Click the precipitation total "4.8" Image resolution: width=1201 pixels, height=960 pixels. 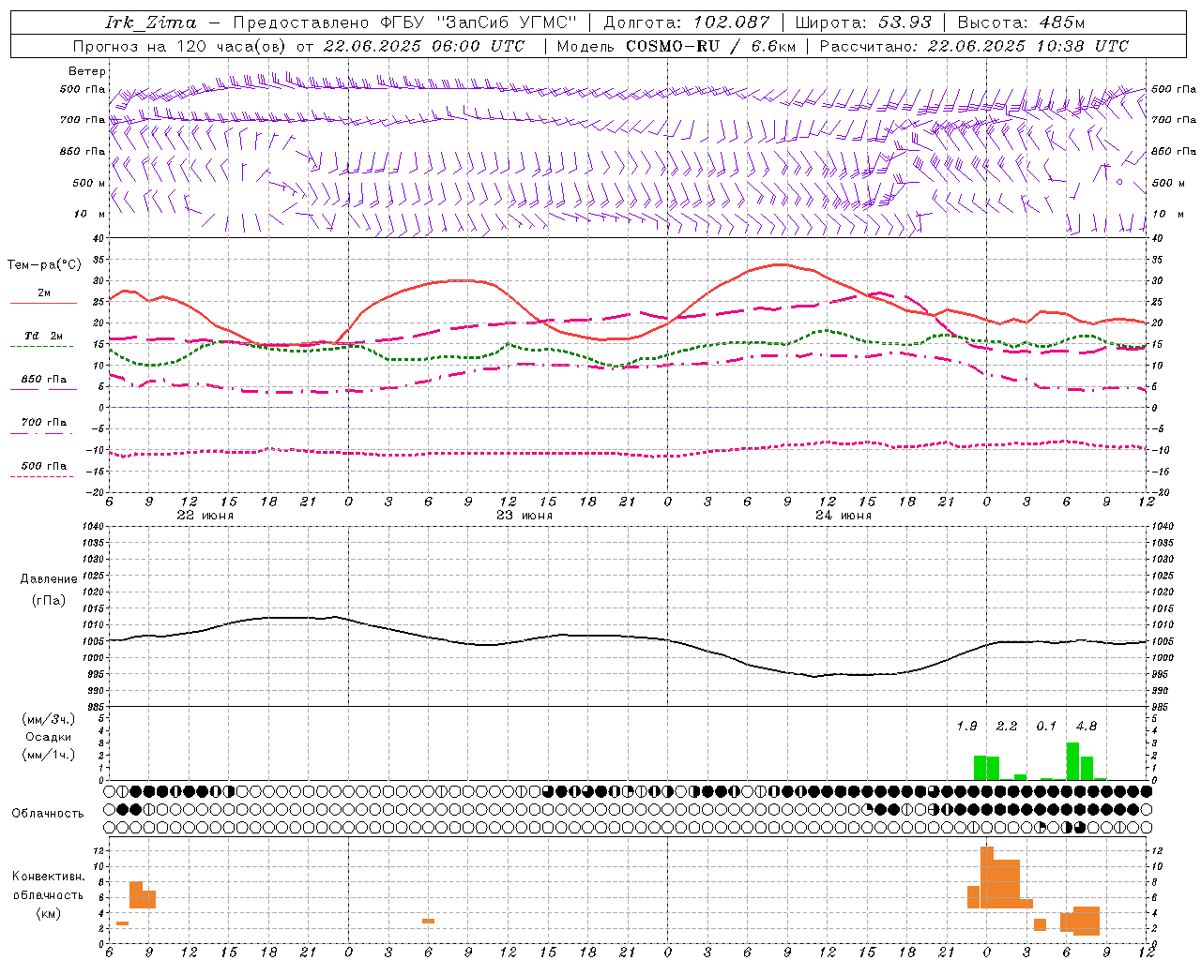(1087, 727)
